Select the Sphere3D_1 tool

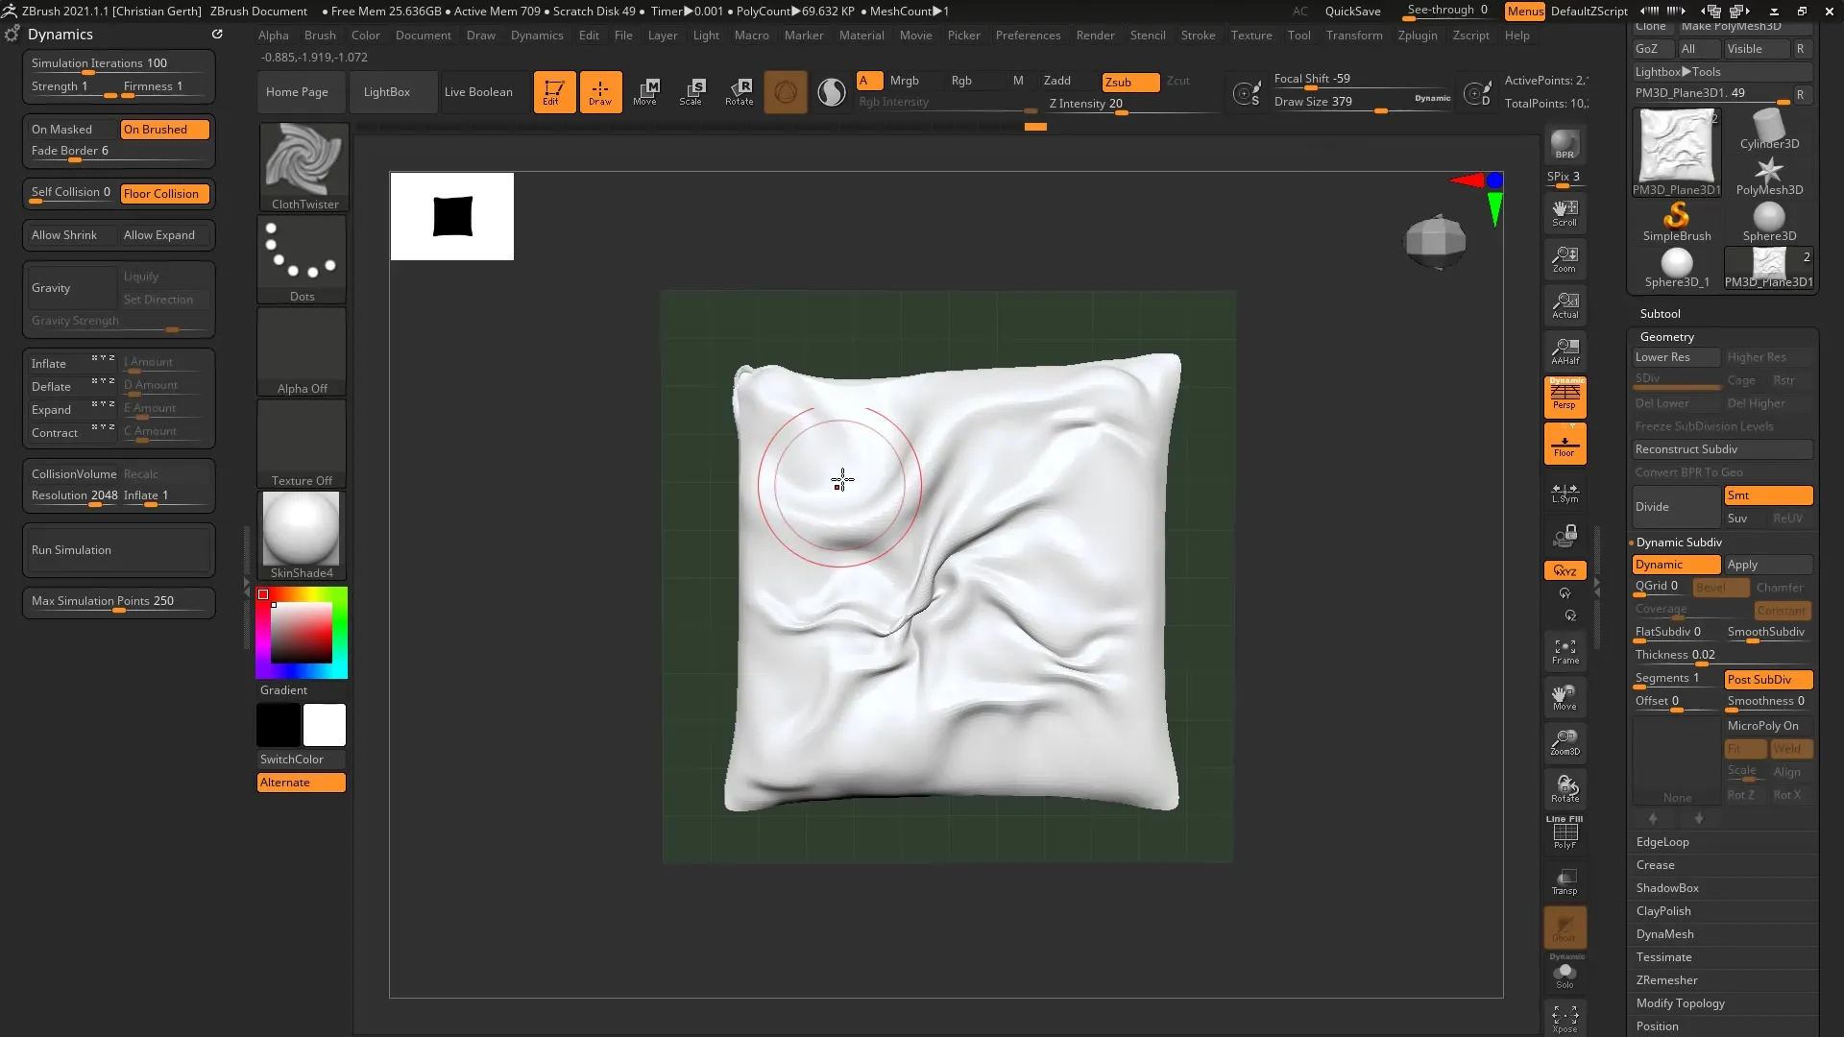[1677, 269]
